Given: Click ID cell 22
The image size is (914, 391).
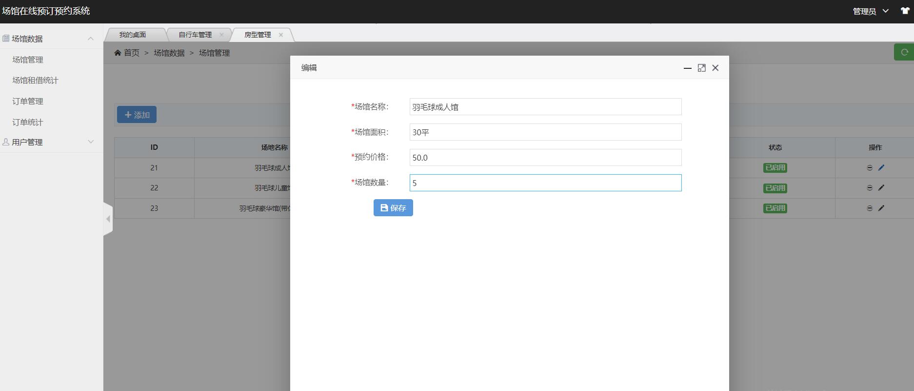Looking at the screenshot, I should pyautogui.click(x=154, y=188).
